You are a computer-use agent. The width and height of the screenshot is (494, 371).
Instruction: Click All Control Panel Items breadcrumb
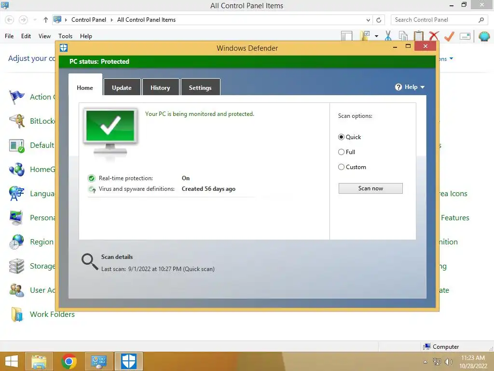pyautogui.click(x=147, y=20)
